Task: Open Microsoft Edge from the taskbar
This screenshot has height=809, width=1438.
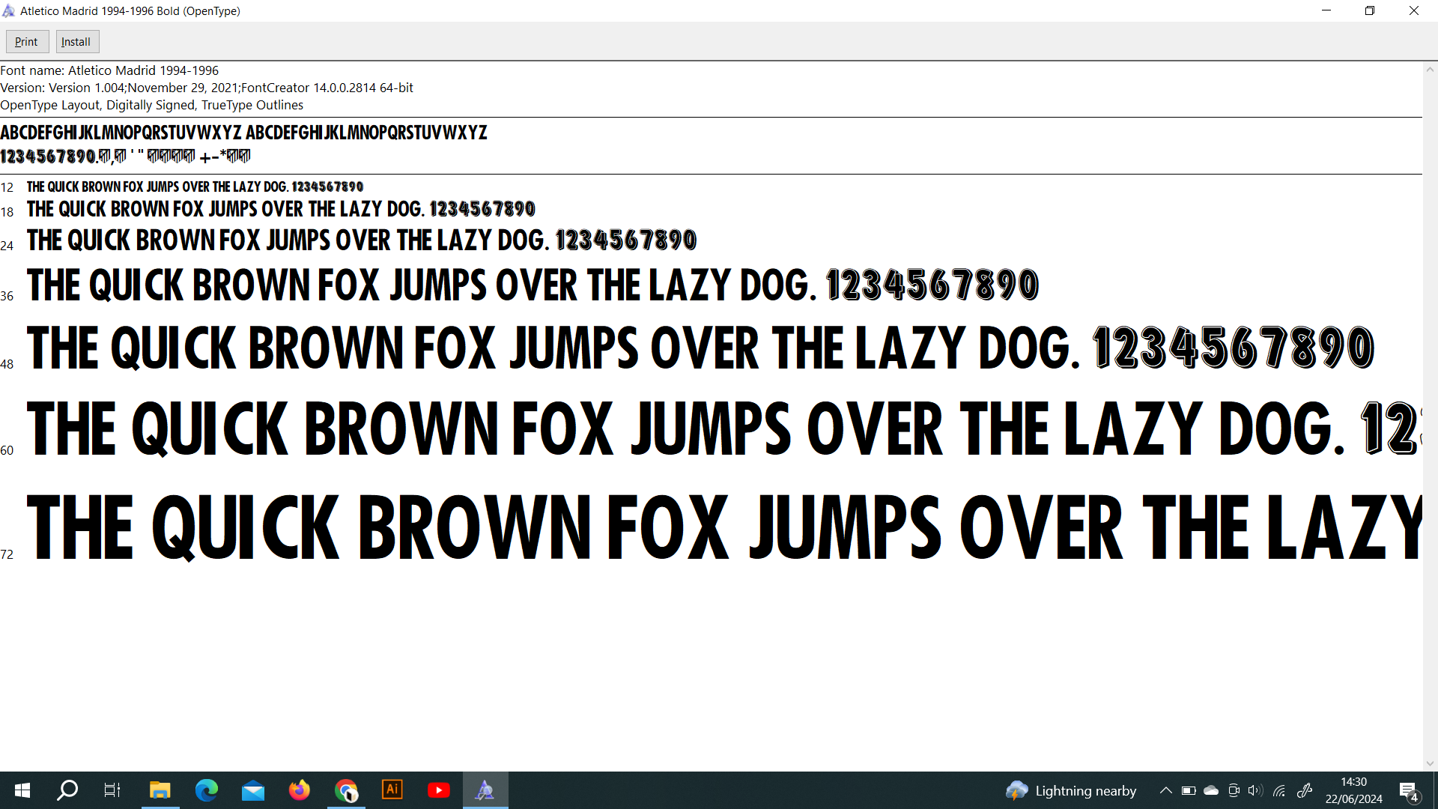Action: pos(206,790)
